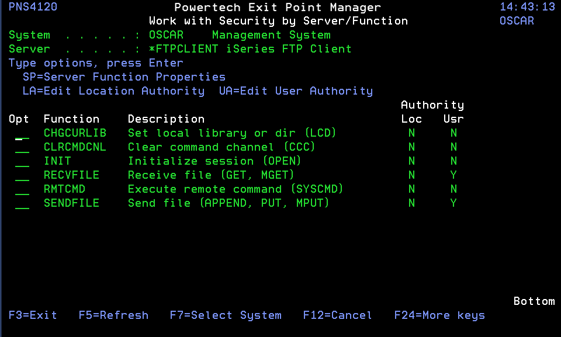Viewport: 561px width, 337px height.
Task: Click the Opt field for CHGCURLIB
Action: point(22,133)
